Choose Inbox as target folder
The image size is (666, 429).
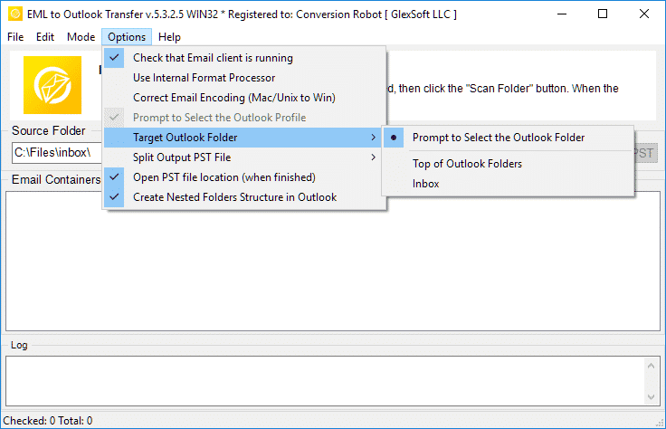[508, 184]
